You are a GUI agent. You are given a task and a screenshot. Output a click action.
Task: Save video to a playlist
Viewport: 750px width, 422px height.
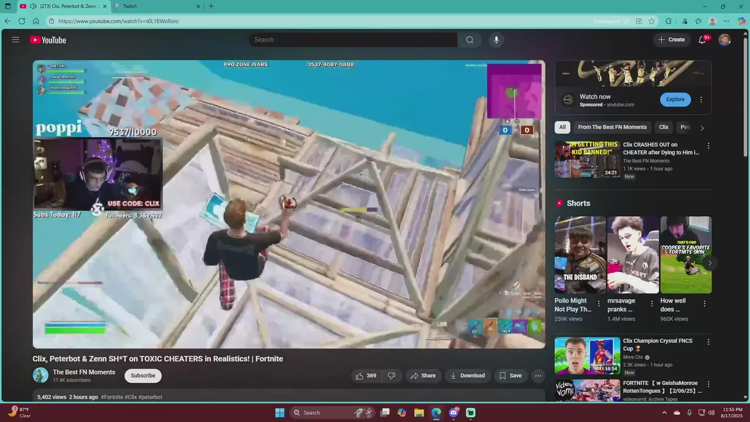pyautogui.click(x=510, y=376)
